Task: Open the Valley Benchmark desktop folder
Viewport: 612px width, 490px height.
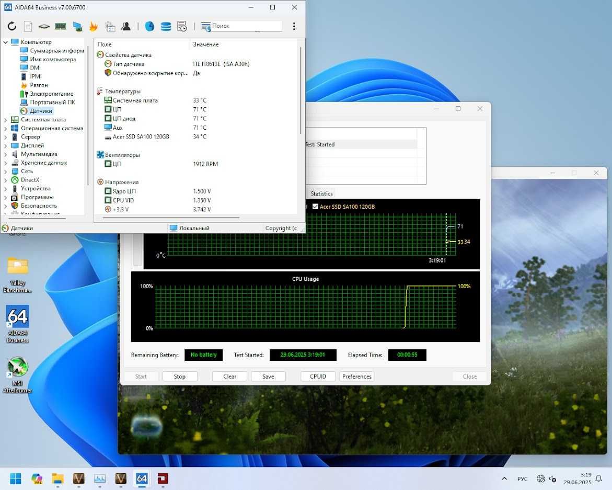Action: [x=18, y=275]
